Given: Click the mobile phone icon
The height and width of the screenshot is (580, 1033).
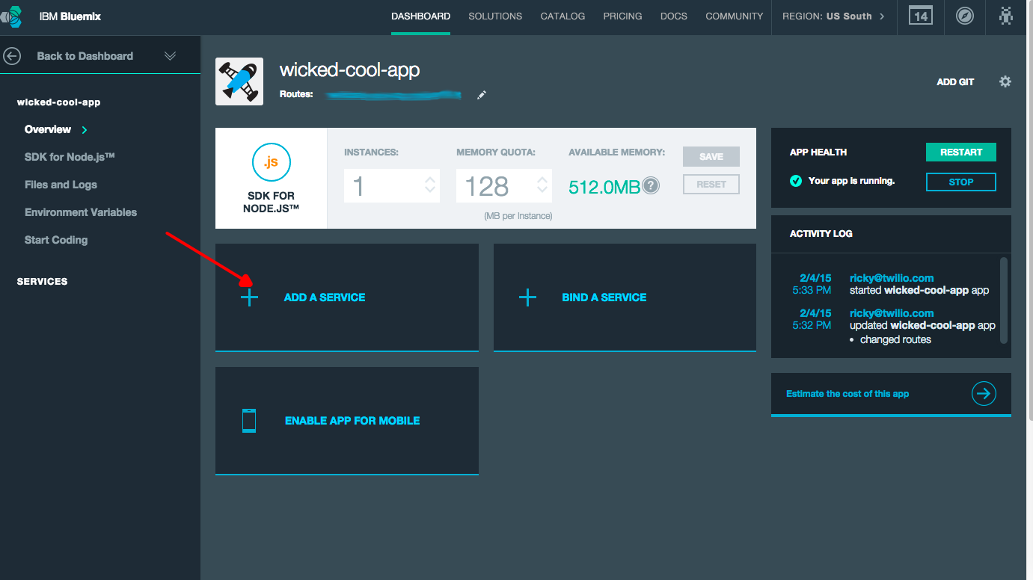Looking at the screenshot, I should point(249,421).
